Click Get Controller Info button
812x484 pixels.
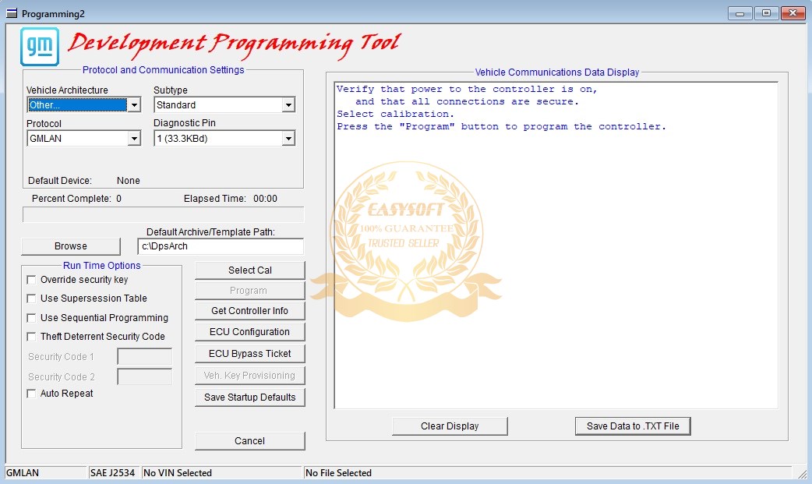click(249, 311)
